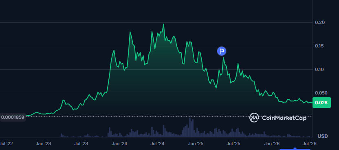Click the USD currency label
Screen dimensions: 339x150
[323, 136]
